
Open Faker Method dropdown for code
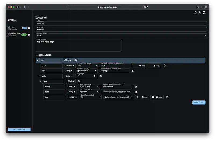point(88,65)
